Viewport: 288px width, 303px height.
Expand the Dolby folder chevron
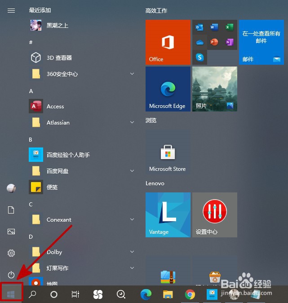[x=132, y=252]
